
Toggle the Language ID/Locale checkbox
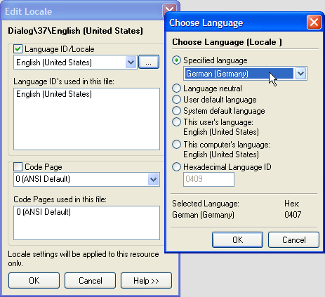18,49
